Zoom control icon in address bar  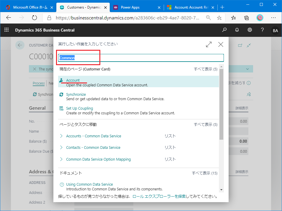click(209, 18)
